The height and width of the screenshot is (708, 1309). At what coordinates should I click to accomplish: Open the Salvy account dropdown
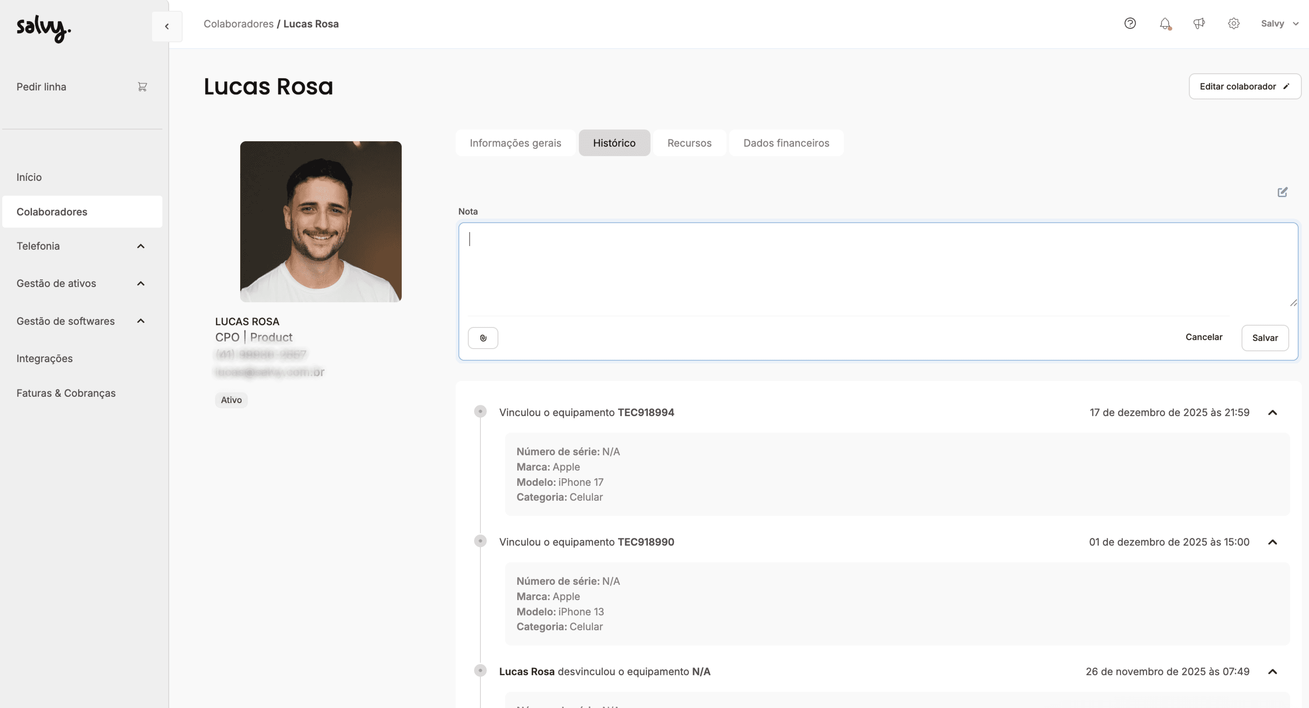pyautogui.click(x=1279, y=23)
